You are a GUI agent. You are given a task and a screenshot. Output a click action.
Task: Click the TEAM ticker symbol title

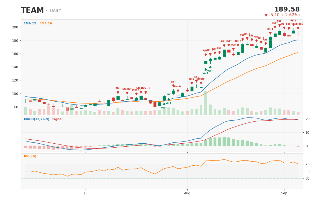[32, 11]
